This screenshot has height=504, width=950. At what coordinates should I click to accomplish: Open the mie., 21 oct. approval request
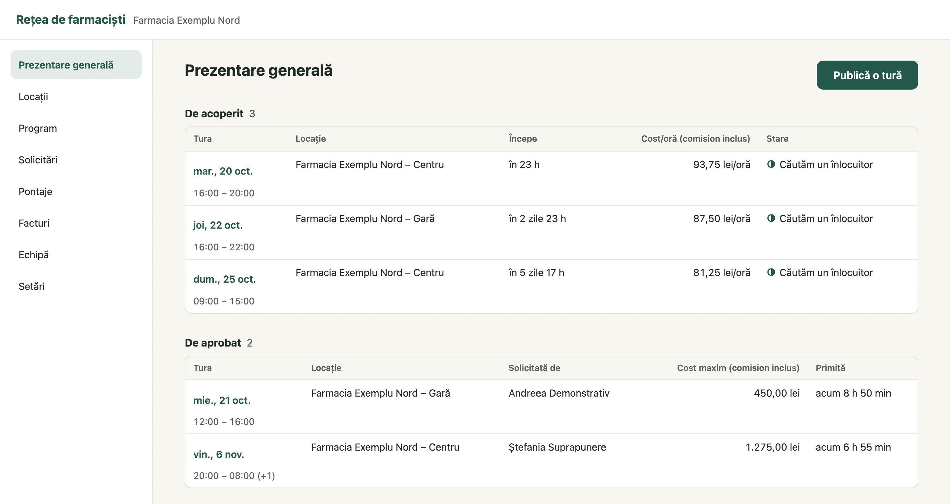222,401
